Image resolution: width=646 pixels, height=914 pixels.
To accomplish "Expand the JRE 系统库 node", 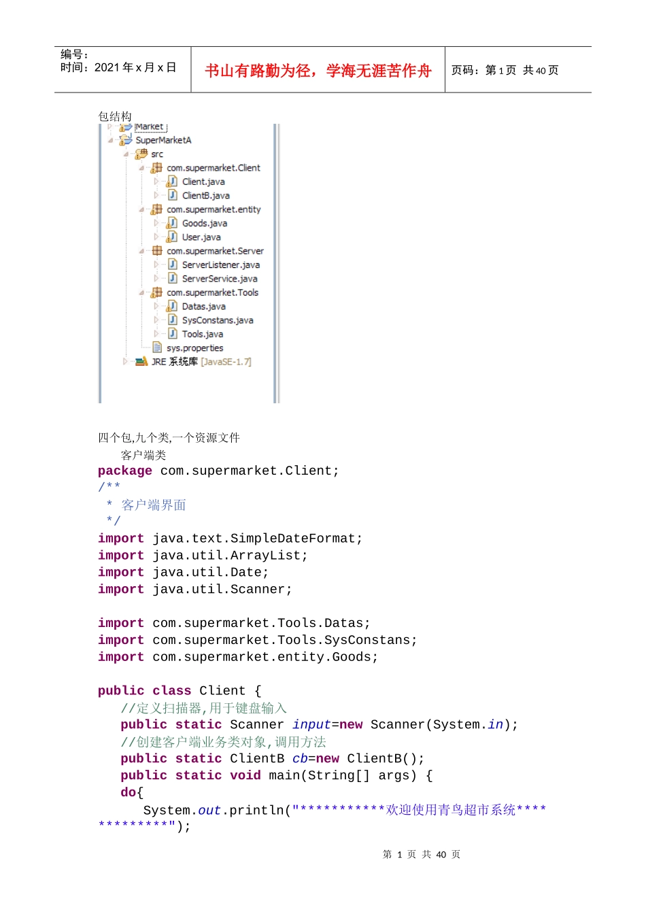I will coord(125,362).
